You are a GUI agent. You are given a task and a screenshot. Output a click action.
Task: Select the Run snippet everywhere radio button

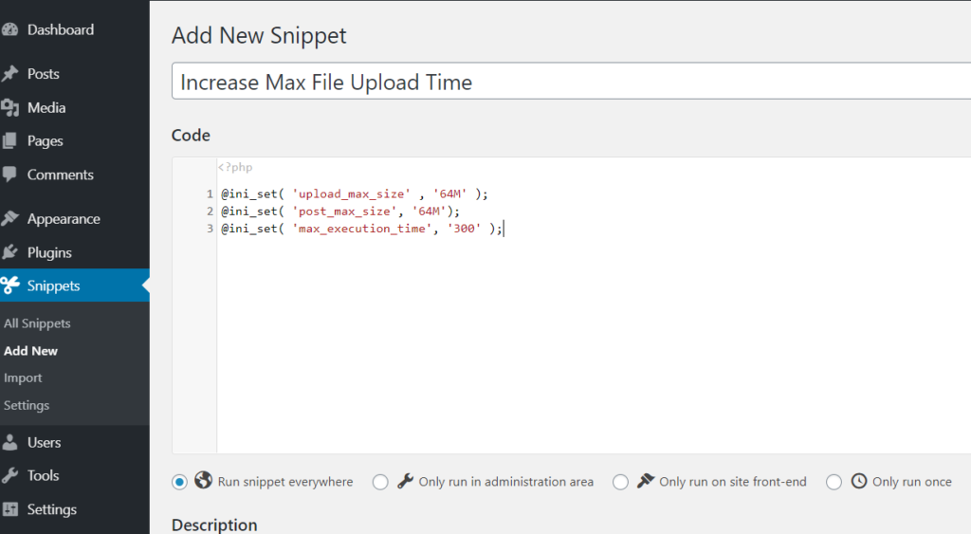[x=179, y=482]
